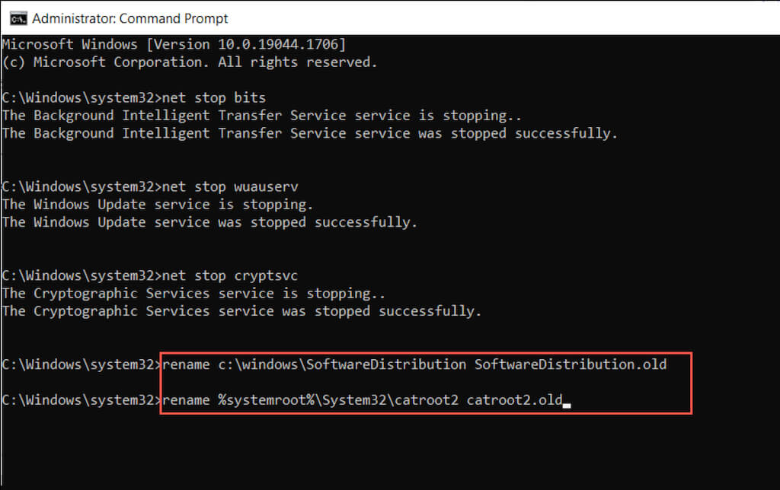The height and width of the screenshot is (490, 780).
Task: Click the Windows Update service is stopping line
Action: pyautogui.click(x=158, y=205)
